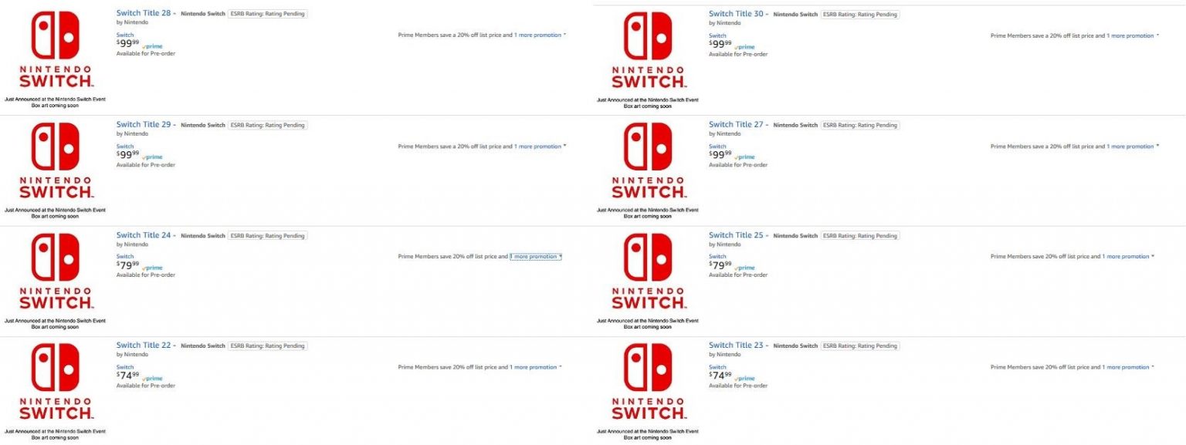The image size is (1186, 445).
Task: Open the Switch Title 22 product link
Action: [x=144, y=346]
